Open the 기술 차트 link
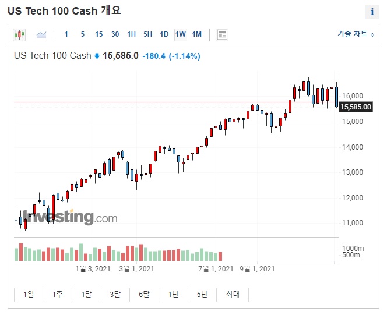Image resolution: width=387 pixels, height=315 pixels. pos(356,34)
